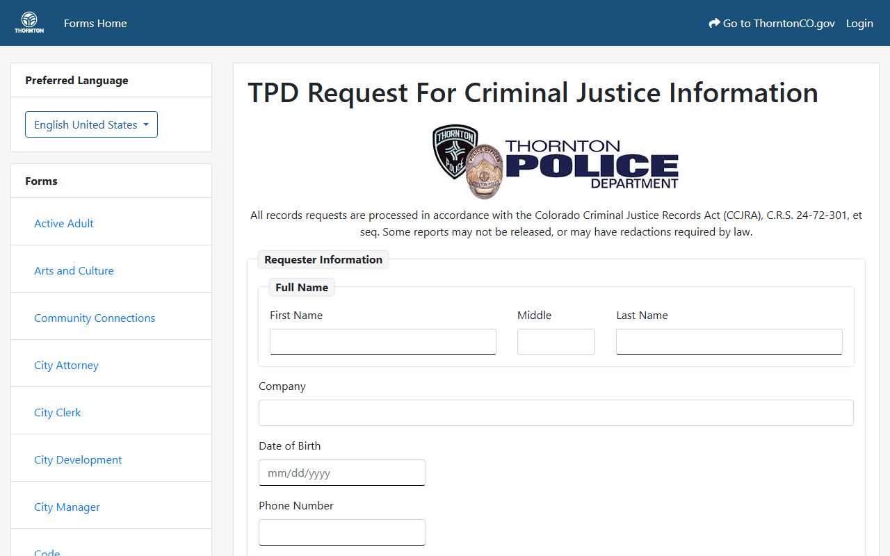Focus the First Name input field
Image resolution: width=890 pixels, height=556 pixels.
pyautogui.click(x=383, y=342)
